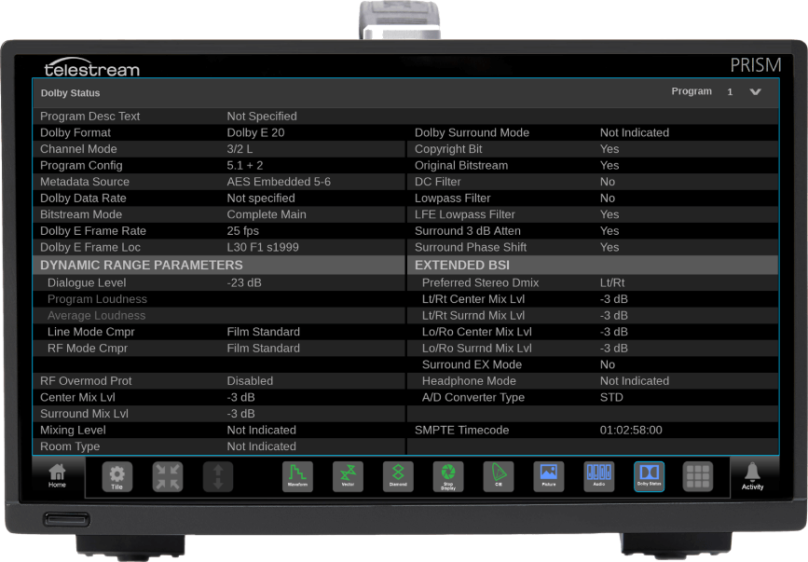808x562 pixels.
Task: Open the Activity bell notifications
Action: (x=752, y=475)
